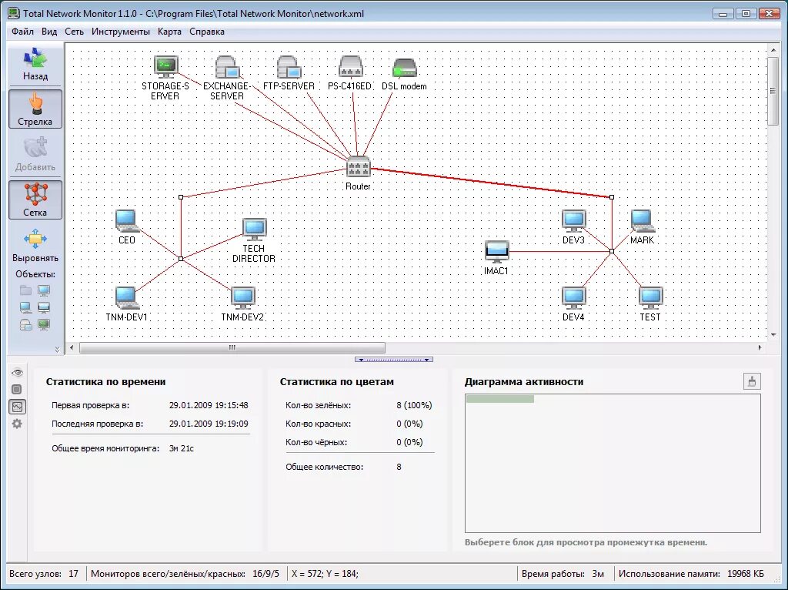Click the Router device icon

pyautogui.click(x=359, y=166)
